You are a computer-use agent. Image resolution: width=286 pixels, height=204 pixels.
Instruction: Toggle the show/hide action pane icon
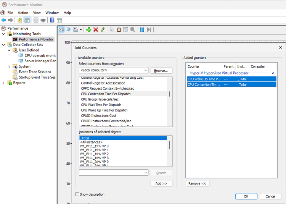click(x=59, y=20)
